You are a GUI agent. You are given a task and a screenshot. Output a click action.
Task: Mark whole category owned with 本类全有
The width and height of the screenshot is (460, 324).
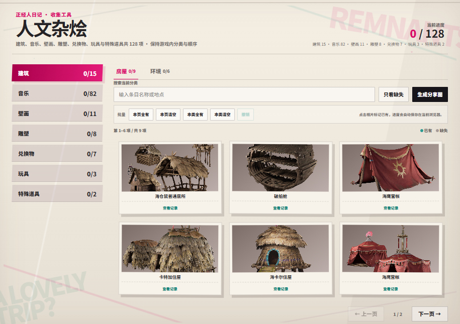click(195, 115)
